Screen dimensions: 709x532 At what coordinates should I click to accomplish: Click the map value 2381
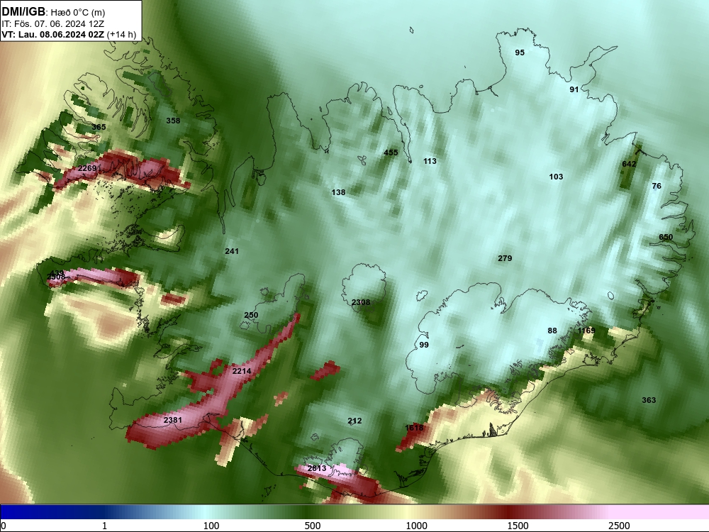coord(173,420)
